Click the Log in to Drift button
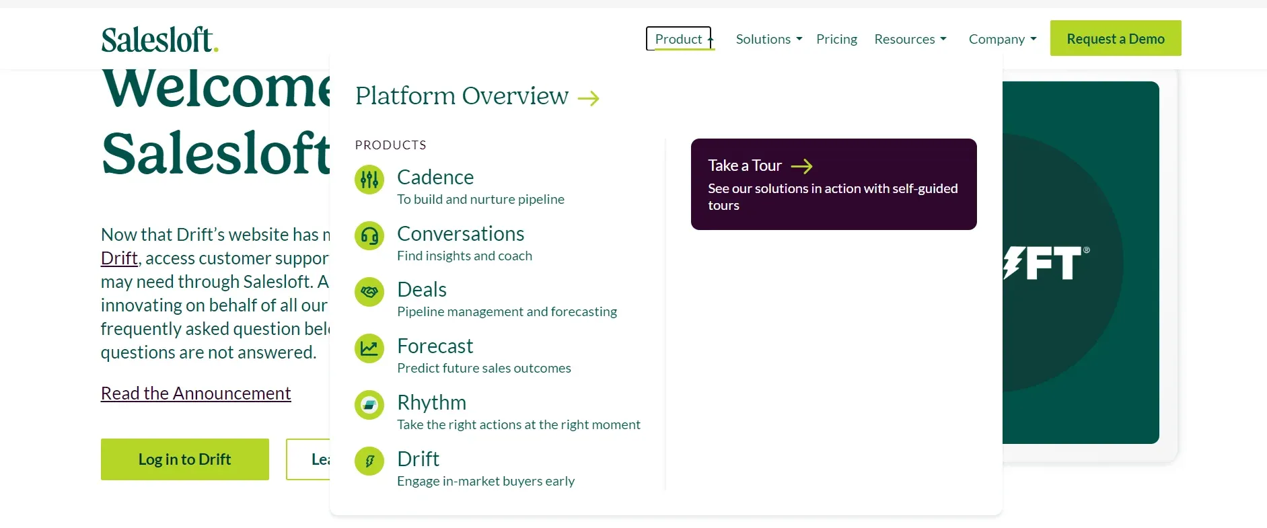The image size is (1267, 528). 185,459
